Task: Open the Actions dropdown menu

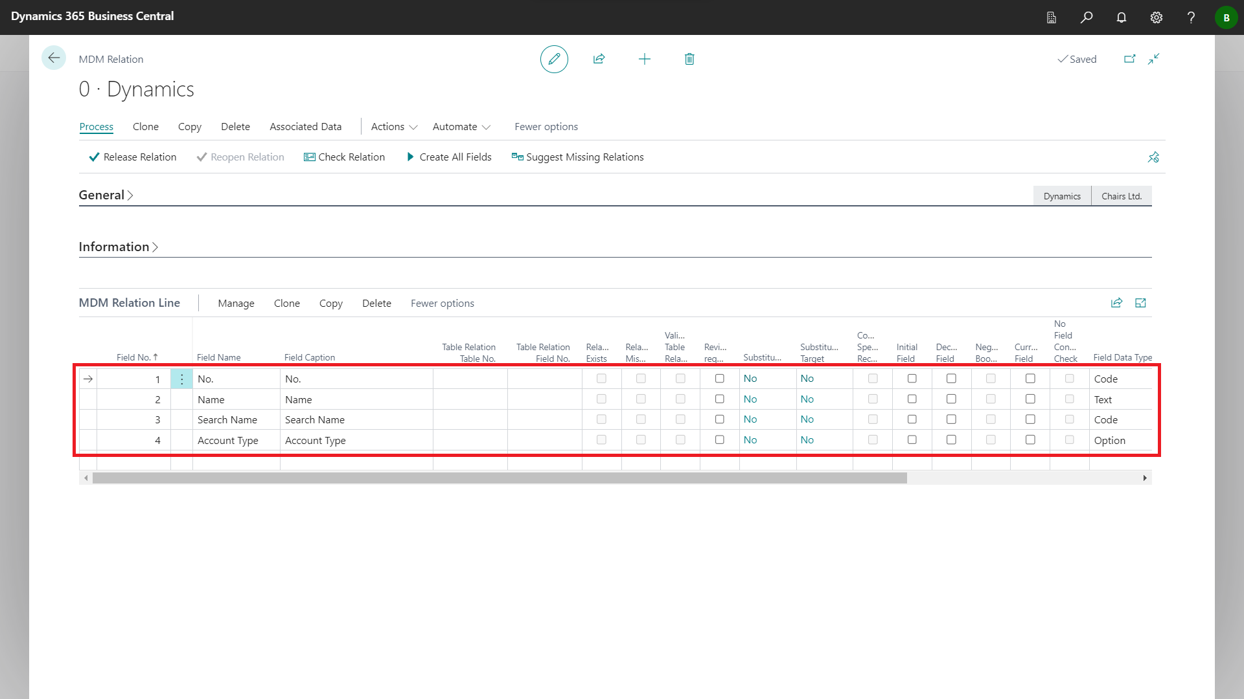Action: coord(394,127)
